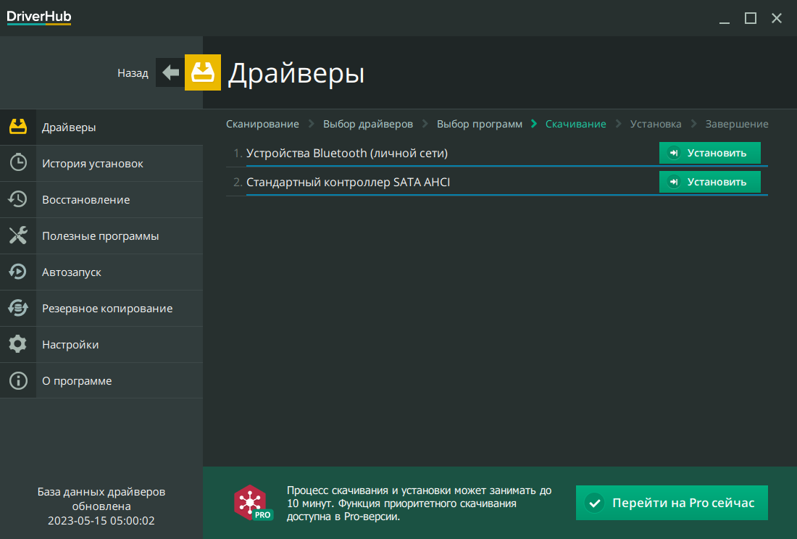Open the Настройки gear icon
Screen dimensions: 797x539
click(x=18, y=344)
